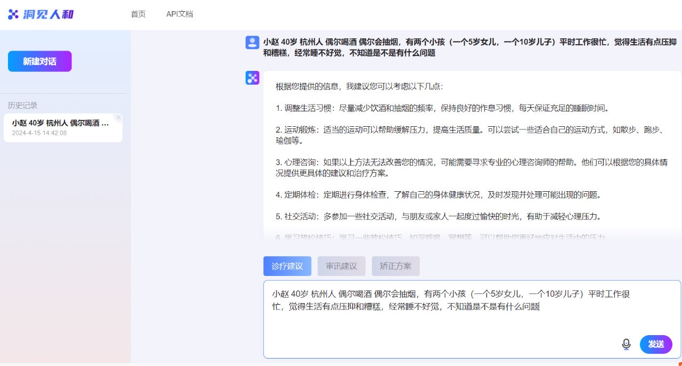Switch to the 审讯建议 tab
Screen dimensions: 682x366
click(342, 266)
